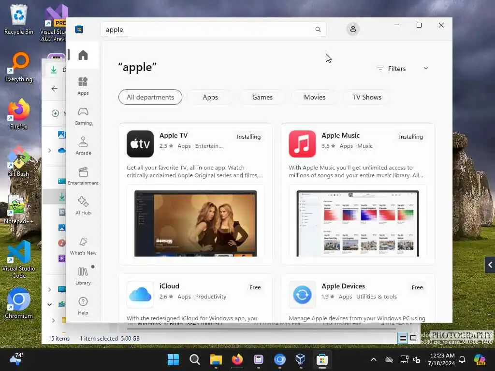Open the notifications bell icon
The width and height of the screenshot is (495, 371).
pyautogui.click(x=462, y=359)
